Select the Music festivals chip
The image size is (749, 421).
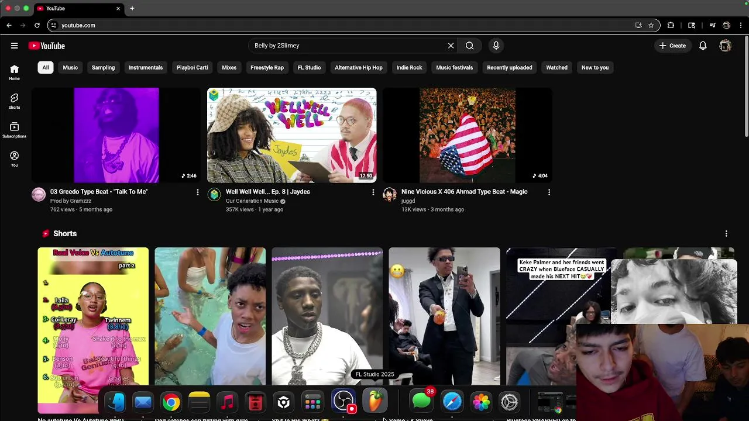454,67
